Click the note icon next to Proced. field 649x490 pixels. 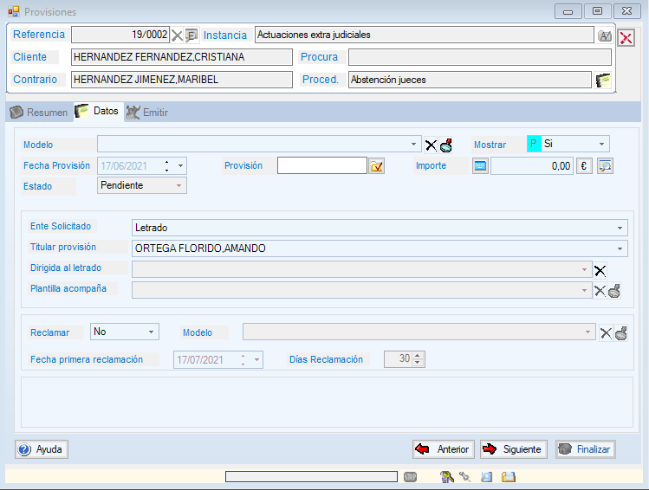click(x=603, y=80)
